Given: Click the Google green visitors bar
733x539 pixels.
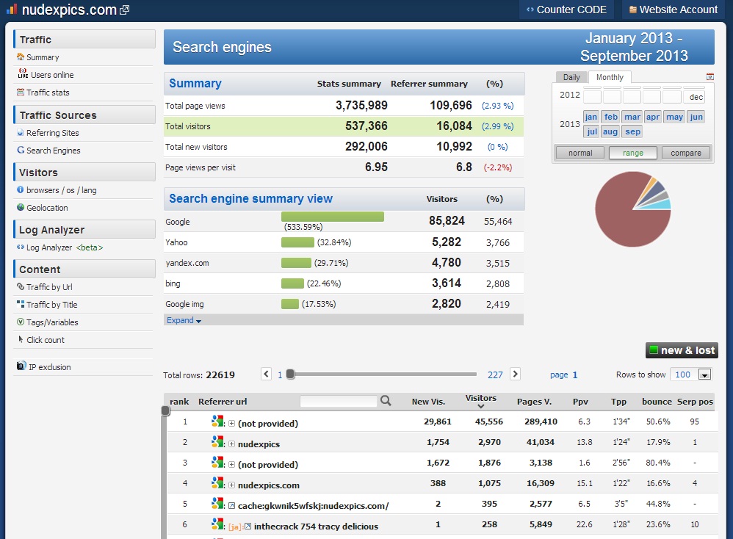Looking at the screenshot, I should [x=333, y=217].
